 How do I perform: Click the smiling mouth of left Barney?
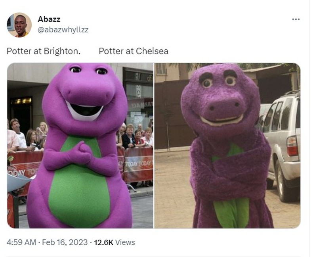pyautogui.click(x=85, y=111)
